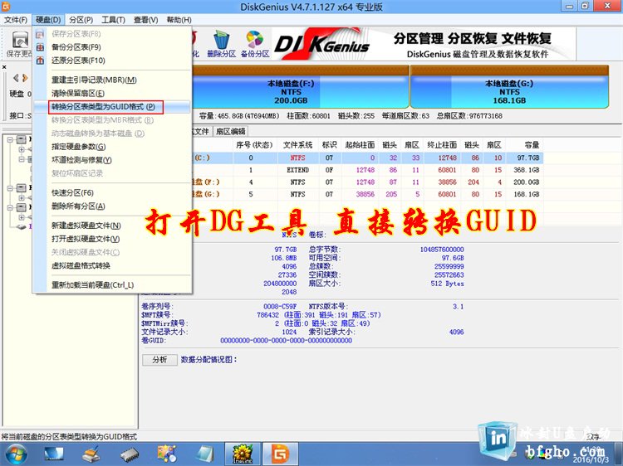This screenshot has height=466, width=623.
Task: Click the DiskGenius title bar app icon
Action: point(6,6)
